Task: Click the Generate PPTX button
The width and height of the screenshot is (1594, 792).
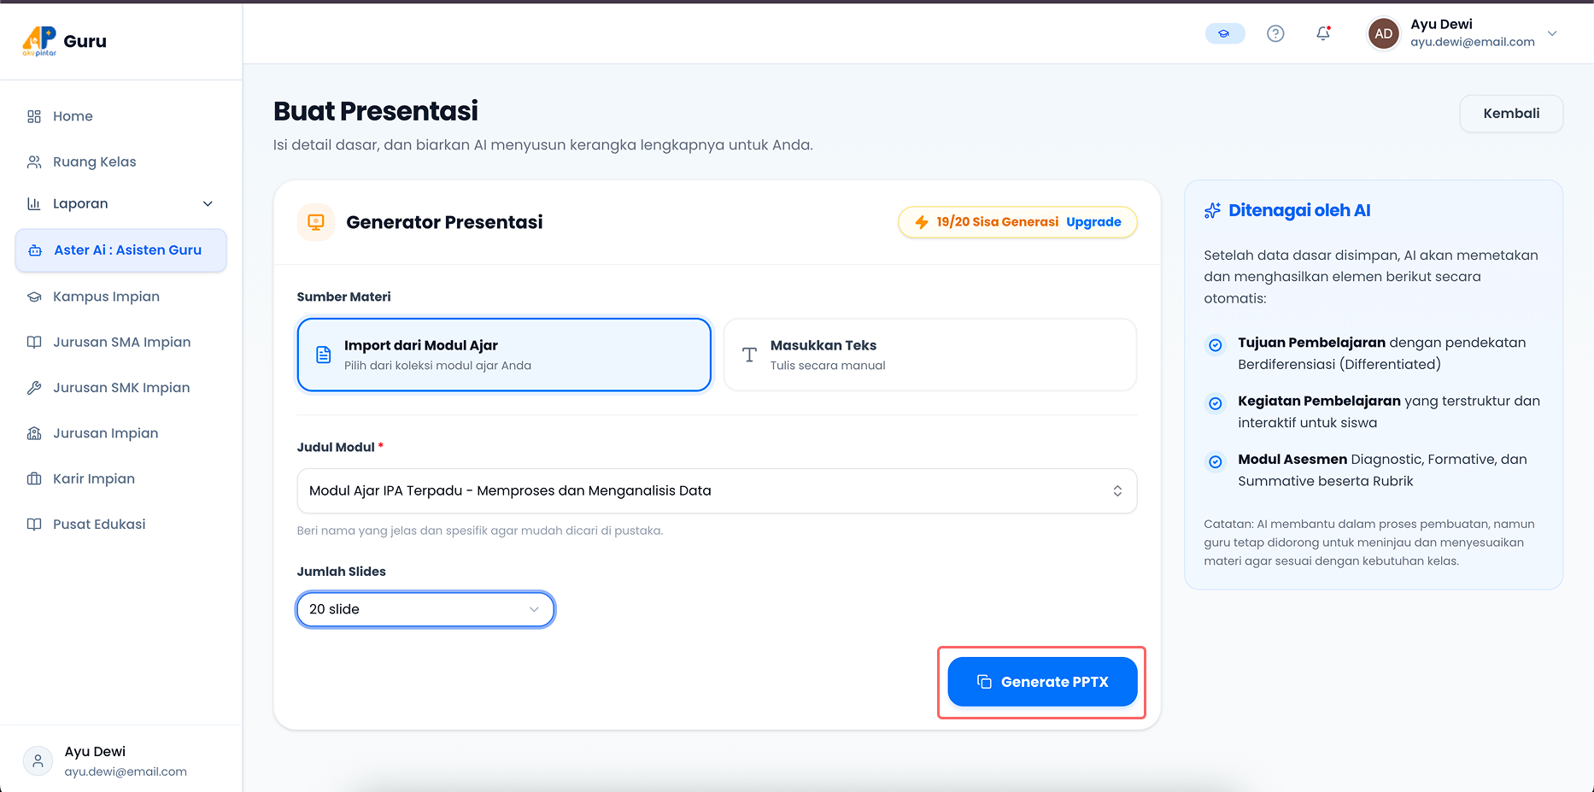Action: 1042,682
